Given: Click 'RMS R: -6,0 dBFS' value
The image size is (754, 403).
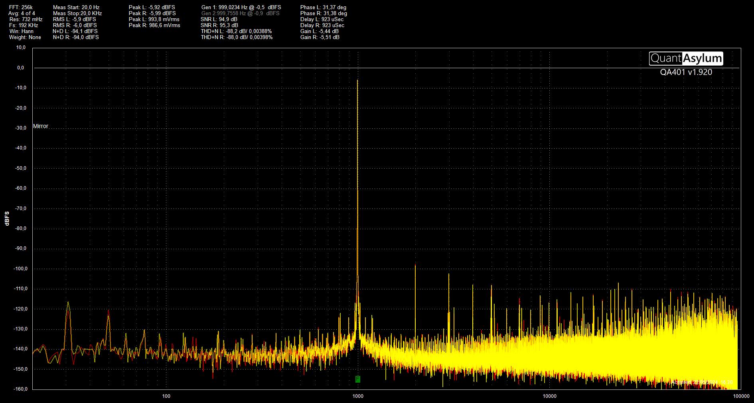Looking at the screenshot, I should [x=75, y=25].
